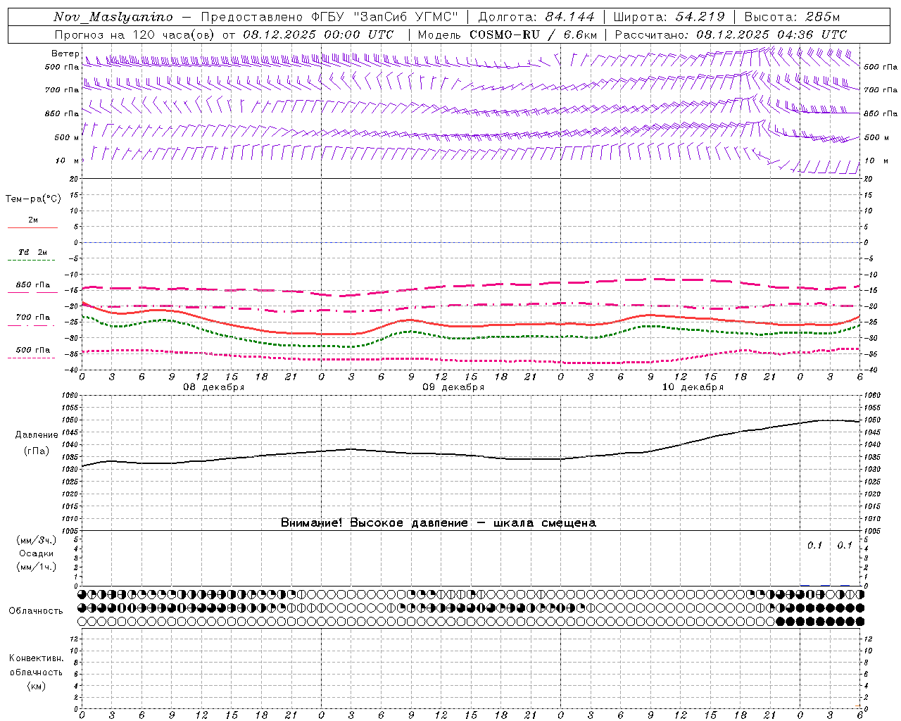This screenshot has width=901, height=721.
Task: Click the Осадки precipitation label
Action: (x=37, y=553)
